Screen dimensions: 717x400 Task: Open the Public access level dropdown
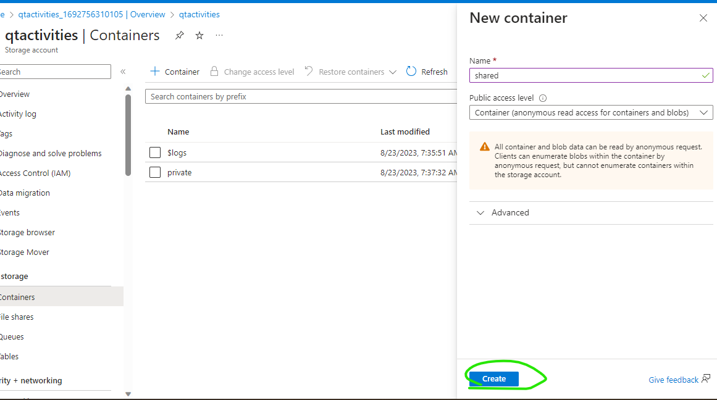pyautogui.click(x=591, y=112)
